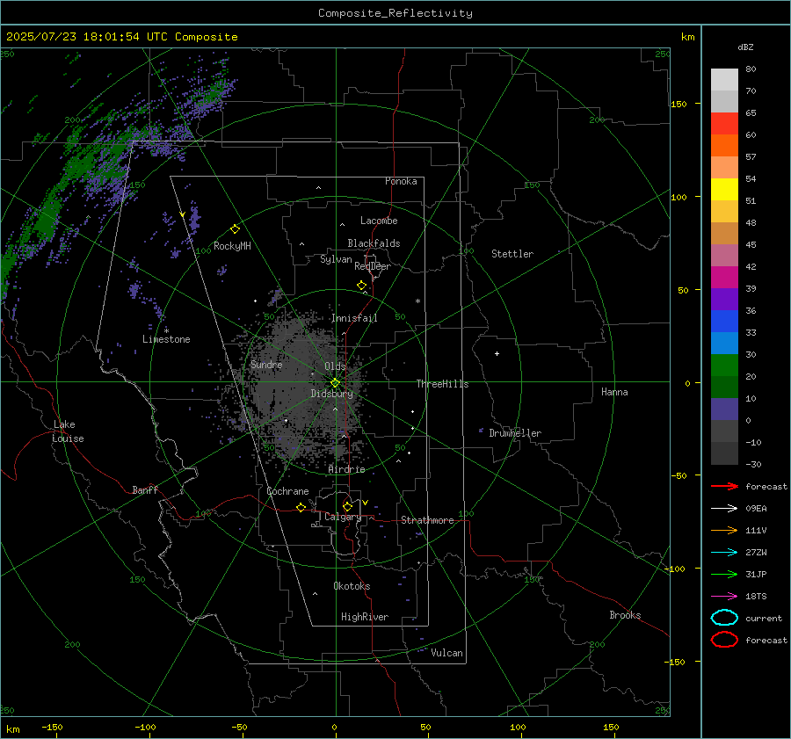This screenshot has height=739, width=791.
Task: Click the cyan 27ZW arrow in legend
Action: (x=724, y=553)
